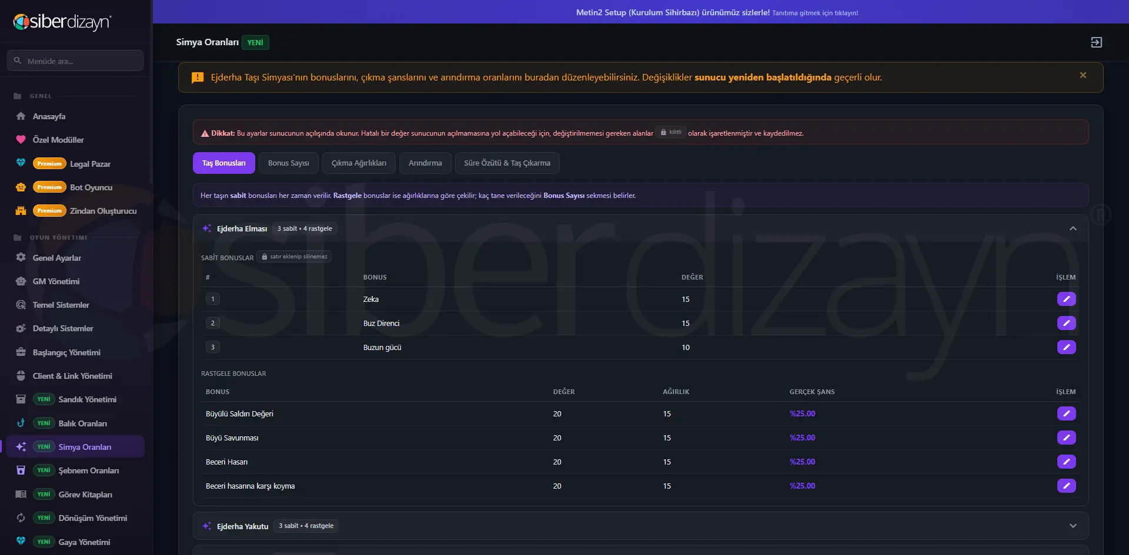Click the %25.00 chance for Büyü Savunması
This screenshot has height=555, width=1129.
(x=802, y=438)
